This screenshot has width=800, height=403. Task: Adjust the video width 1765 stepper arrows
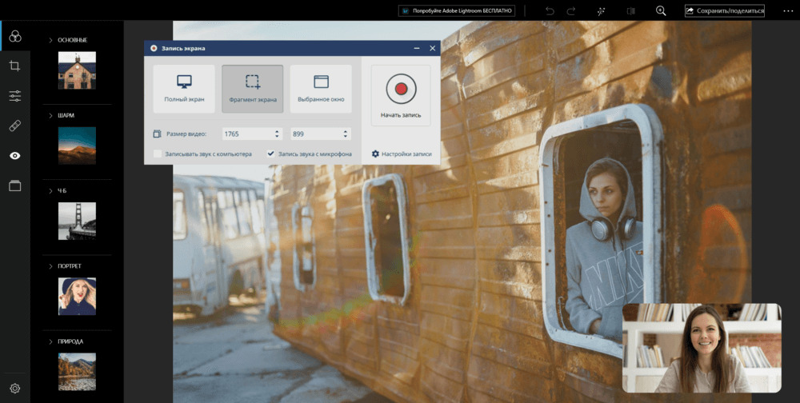[277, 134]
